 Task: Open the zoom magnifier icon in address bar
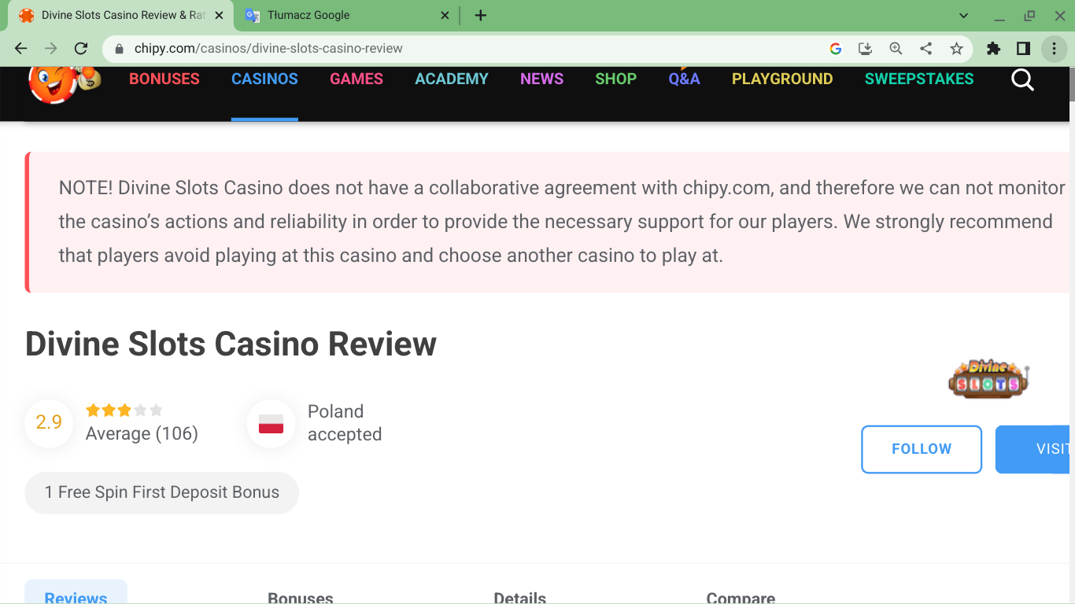tap(896, 49)
